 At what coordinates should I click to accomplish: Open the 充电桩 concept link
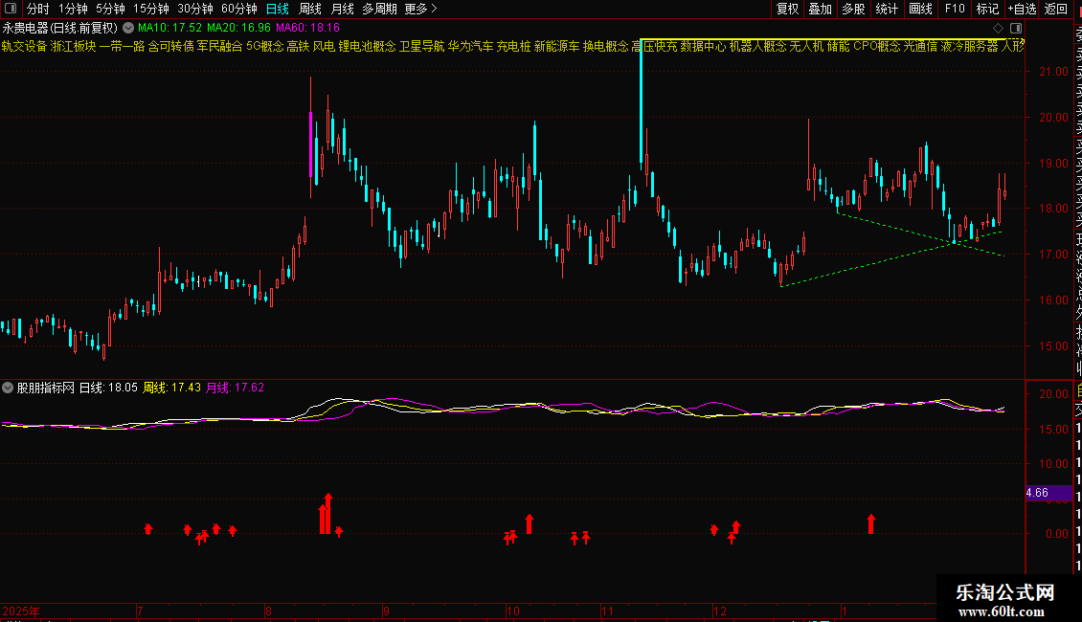click(x=513, y=46)
